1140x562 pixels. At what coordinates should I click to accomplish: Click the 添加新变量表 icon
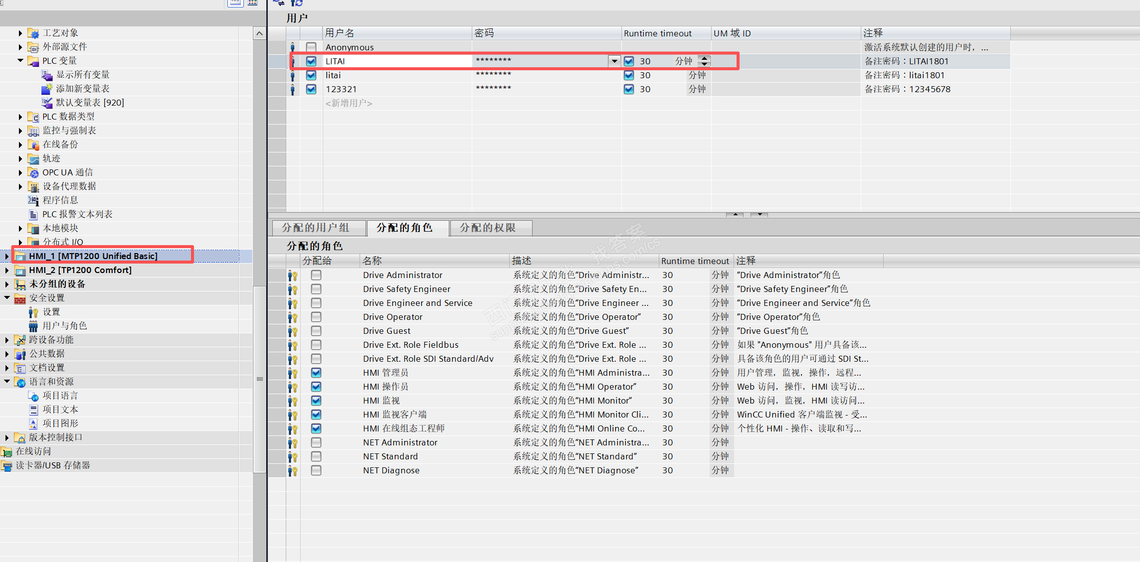click(46, 89)
